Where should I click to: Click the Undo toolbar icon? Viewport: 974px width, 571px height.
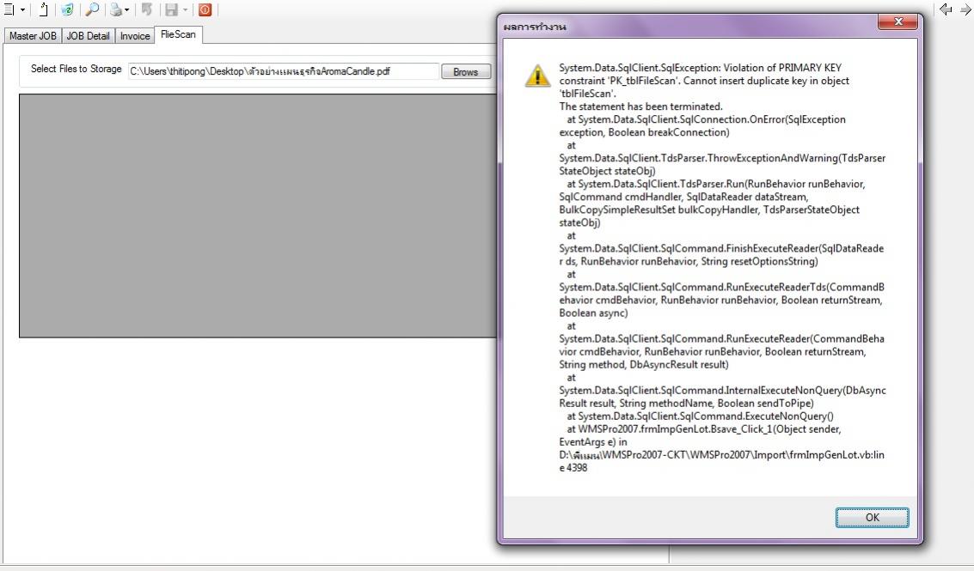pyautogui.click(x=148, y=10)
